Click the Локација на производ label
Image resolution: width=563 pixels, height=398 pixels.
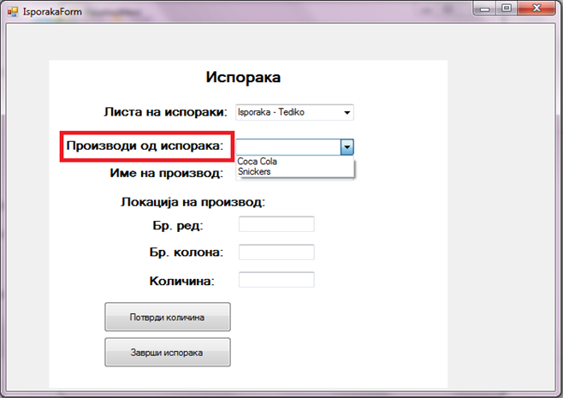(193, 203)
